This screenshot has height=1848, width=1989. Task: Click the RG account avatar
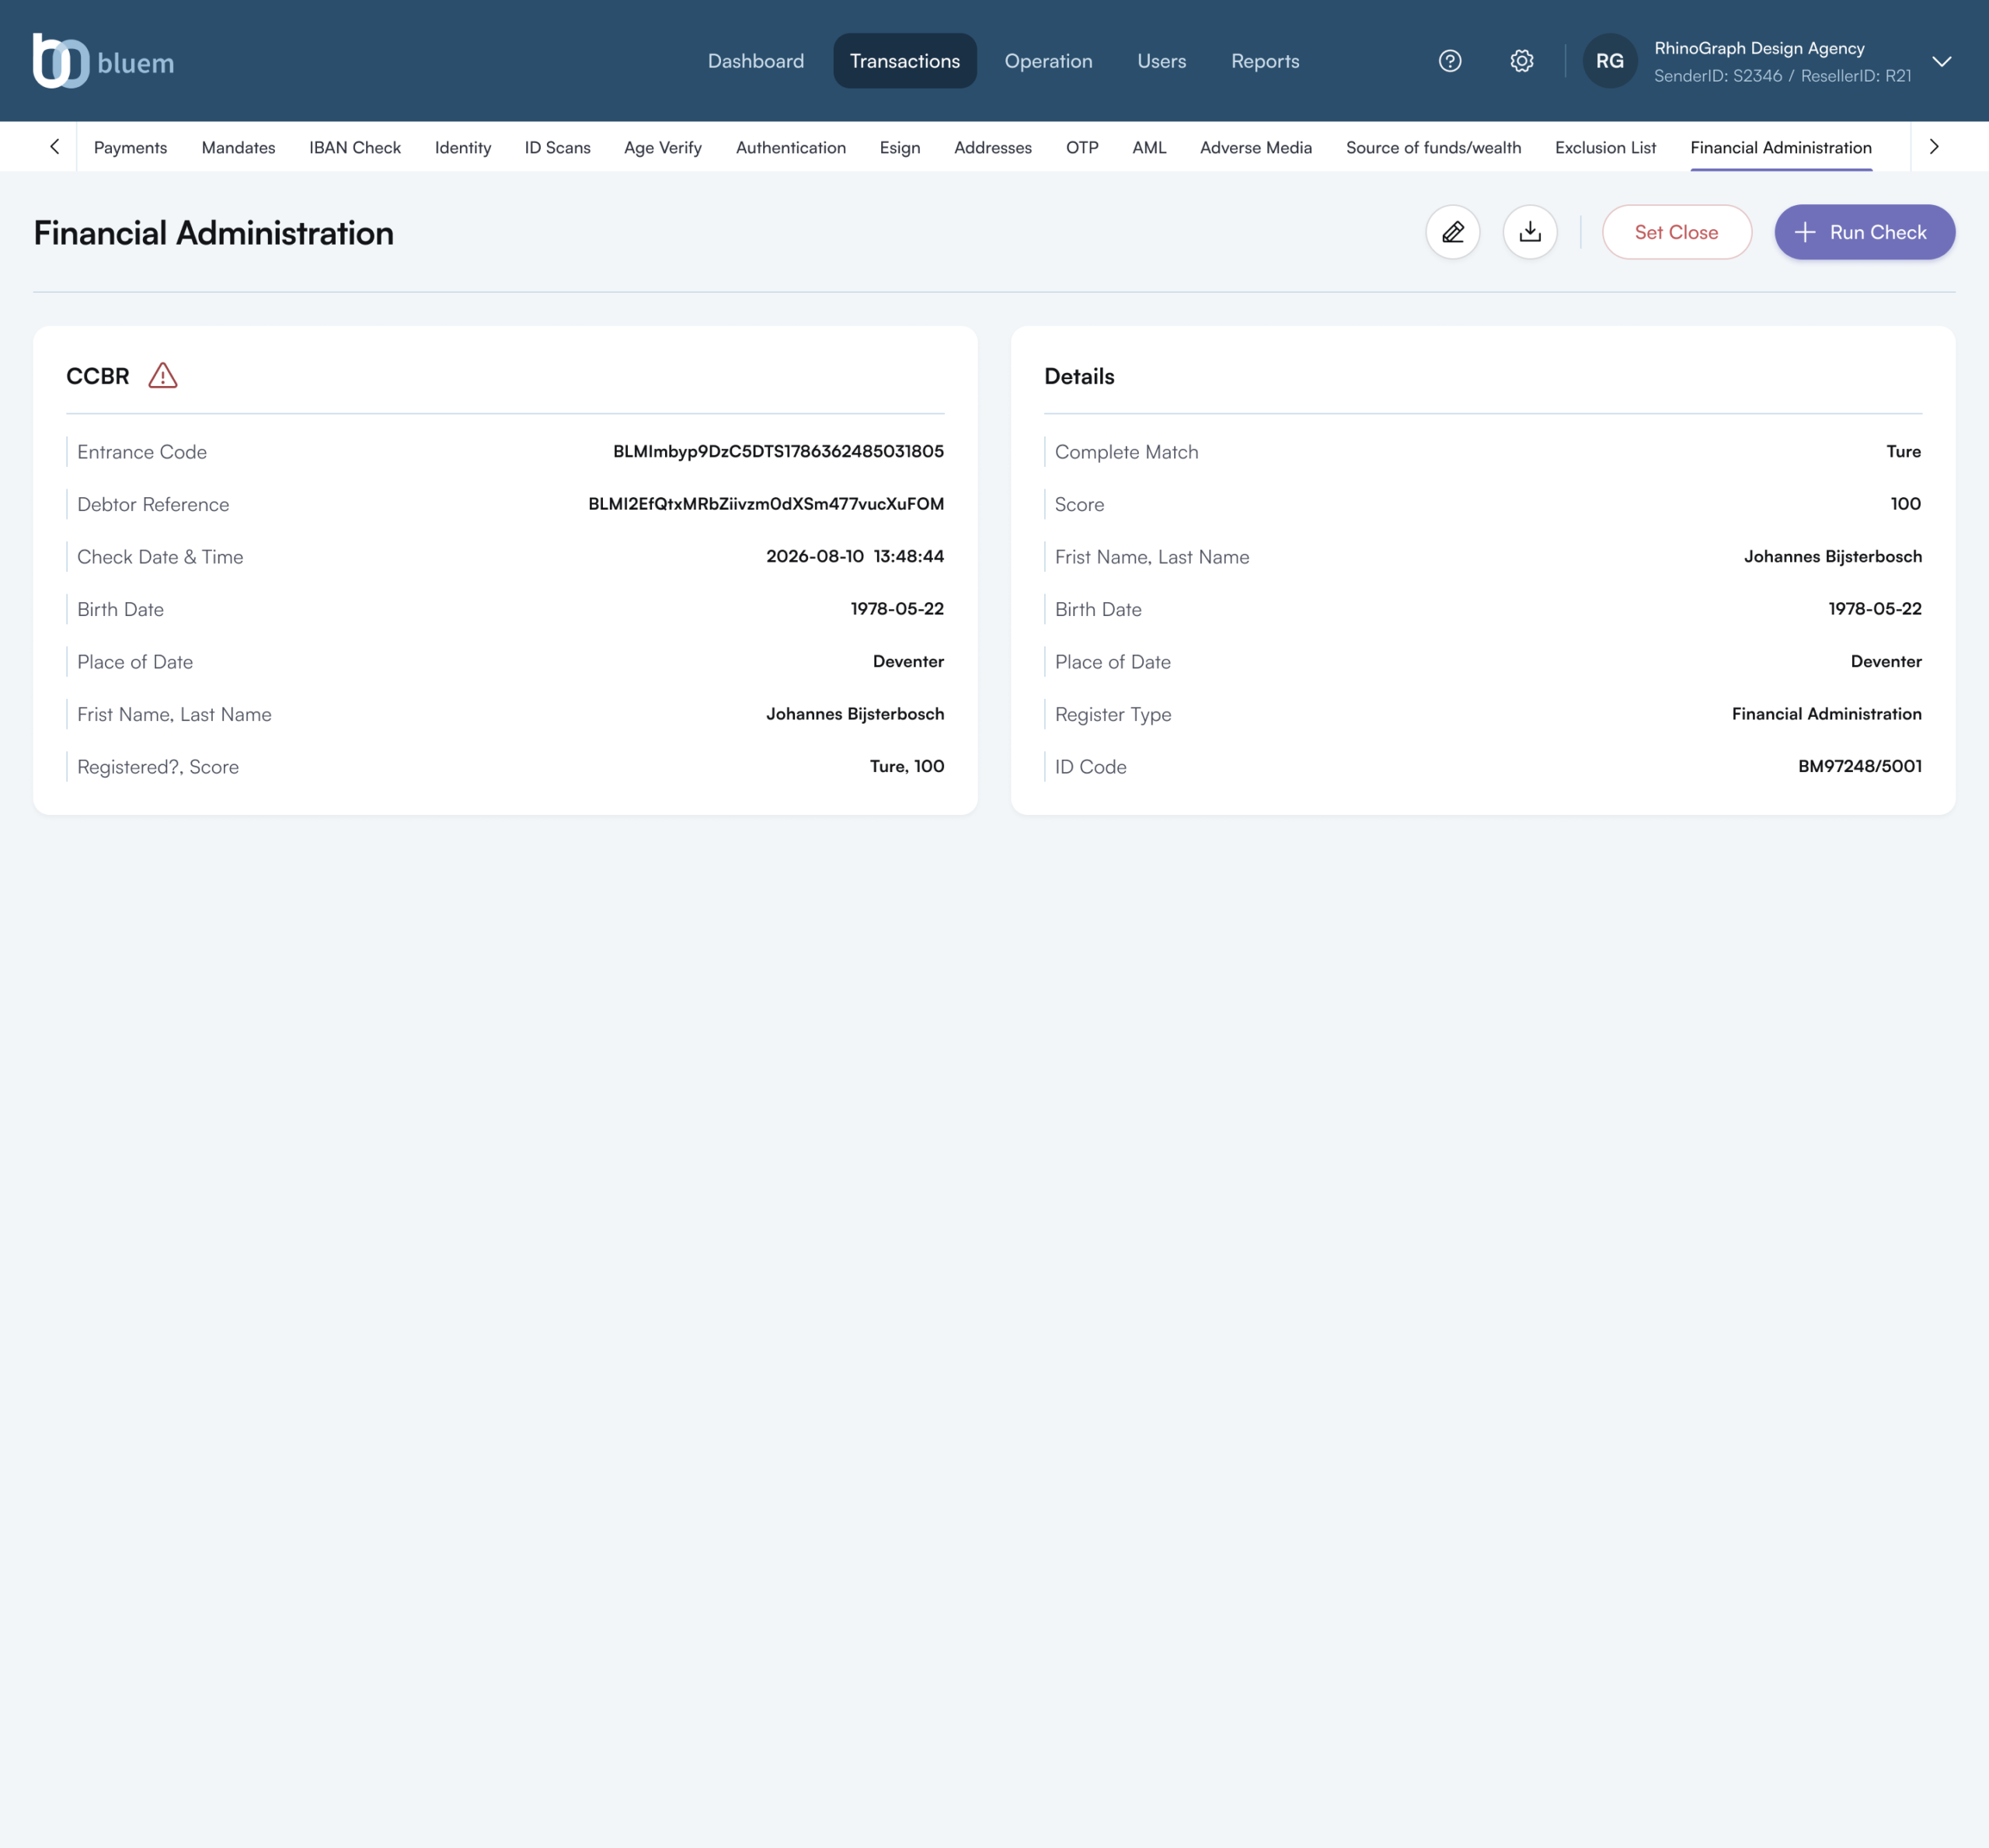point(1609,61)
